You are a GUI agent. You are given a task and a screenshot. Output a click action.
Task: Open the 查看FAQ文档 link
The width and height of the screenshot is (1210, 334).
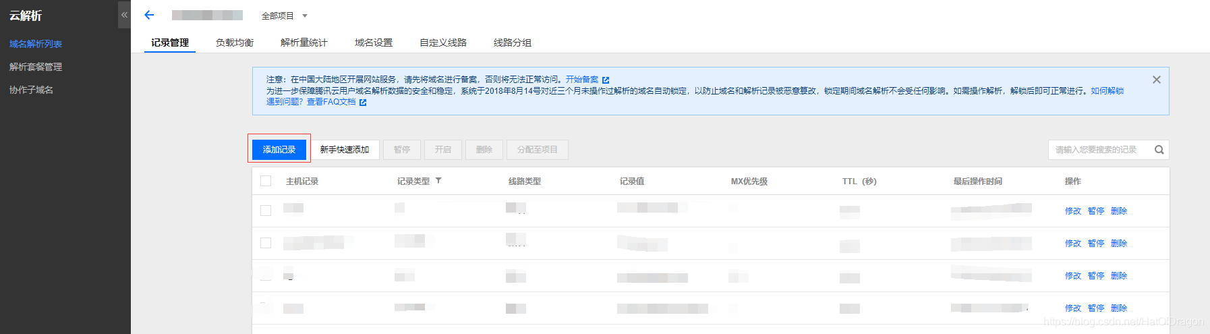(331, 102)
